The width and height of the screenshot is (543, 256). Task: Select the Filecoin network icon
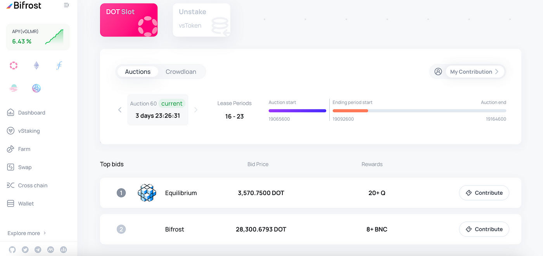coord(59,66)
